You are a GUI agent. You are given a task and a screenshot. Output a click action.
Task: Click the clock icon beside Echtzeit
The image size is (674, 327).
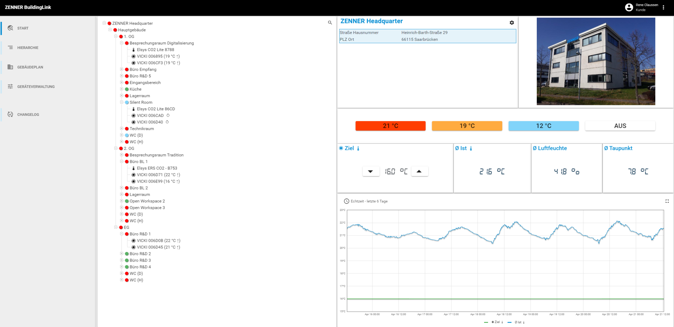click(x=346, y=201)
